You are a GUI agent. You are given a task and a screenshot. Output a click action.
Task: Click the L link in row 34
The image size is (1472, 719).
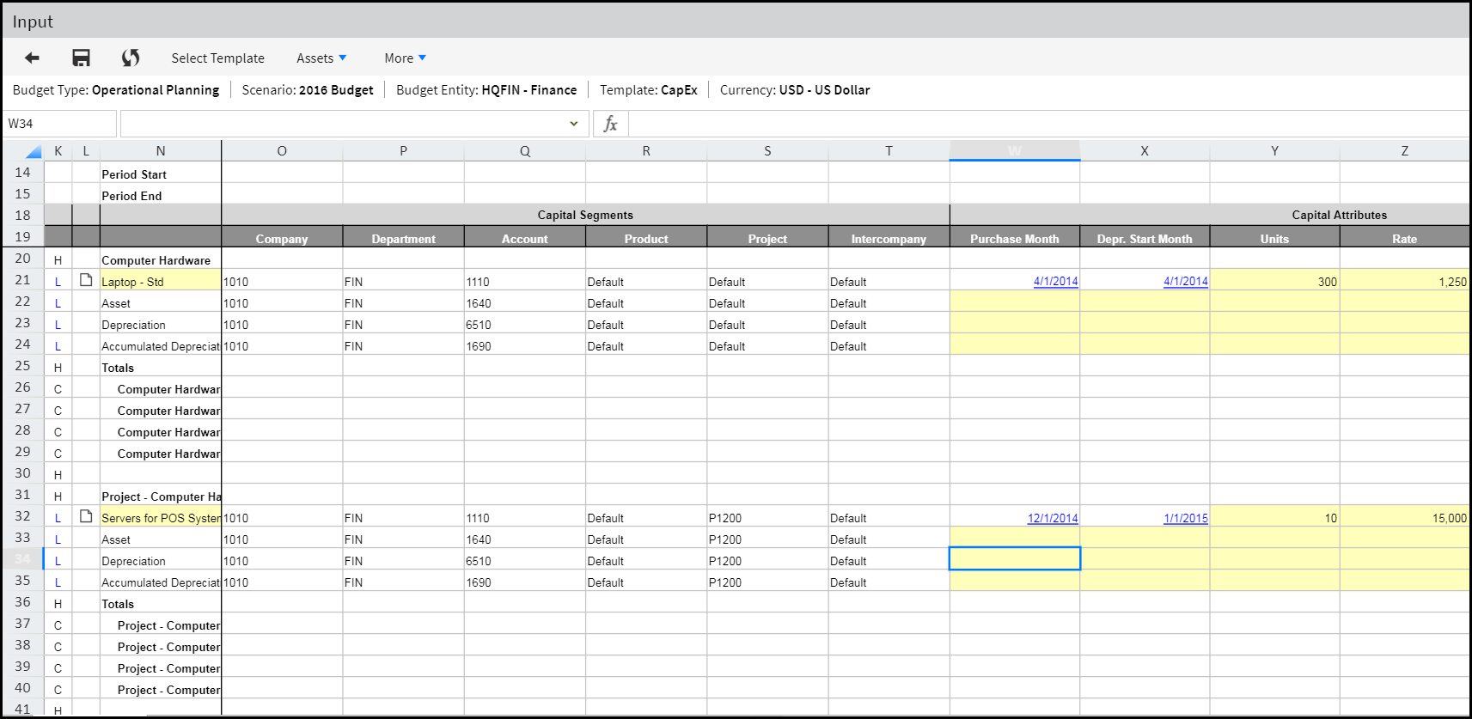(58, 560)
